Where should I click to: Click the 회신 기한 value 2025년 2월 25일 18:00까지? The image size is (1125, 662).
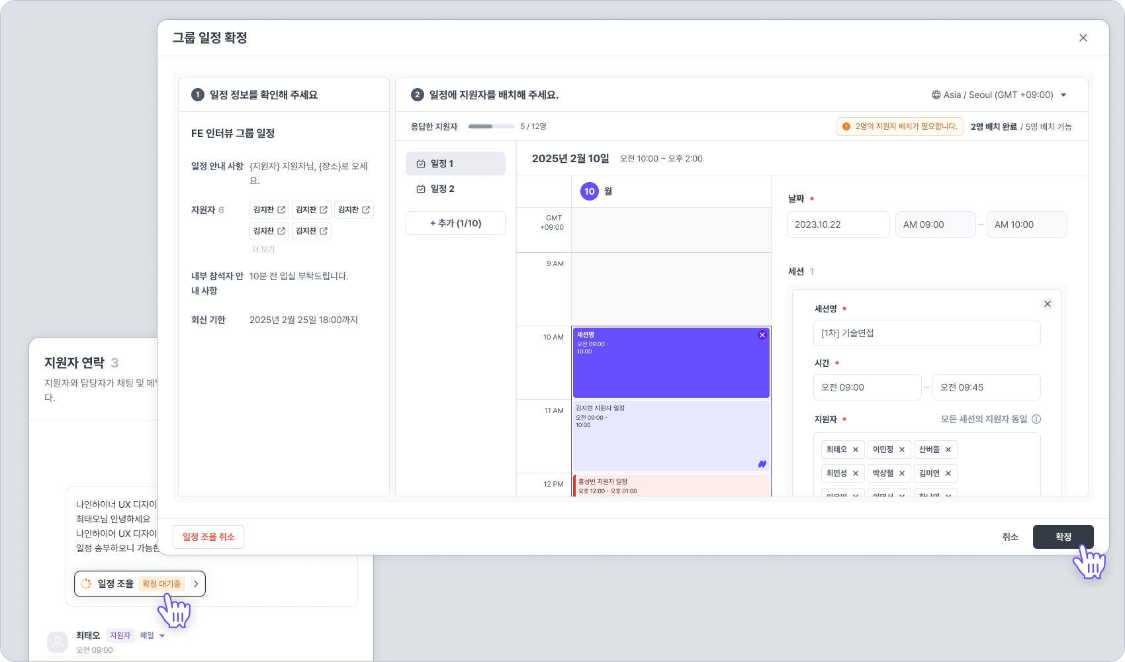(304, 320)
